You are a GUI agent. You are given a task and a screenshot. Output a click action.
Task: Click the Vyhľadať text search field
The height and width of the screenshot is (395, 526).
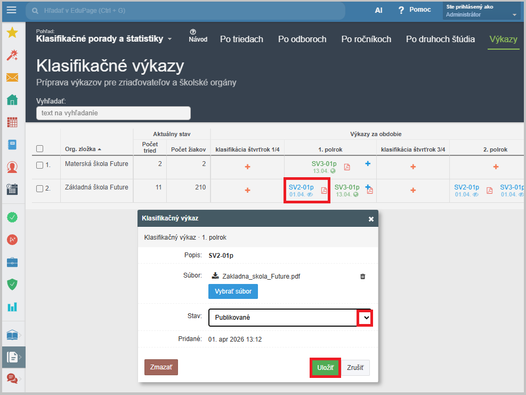[113, 113]
